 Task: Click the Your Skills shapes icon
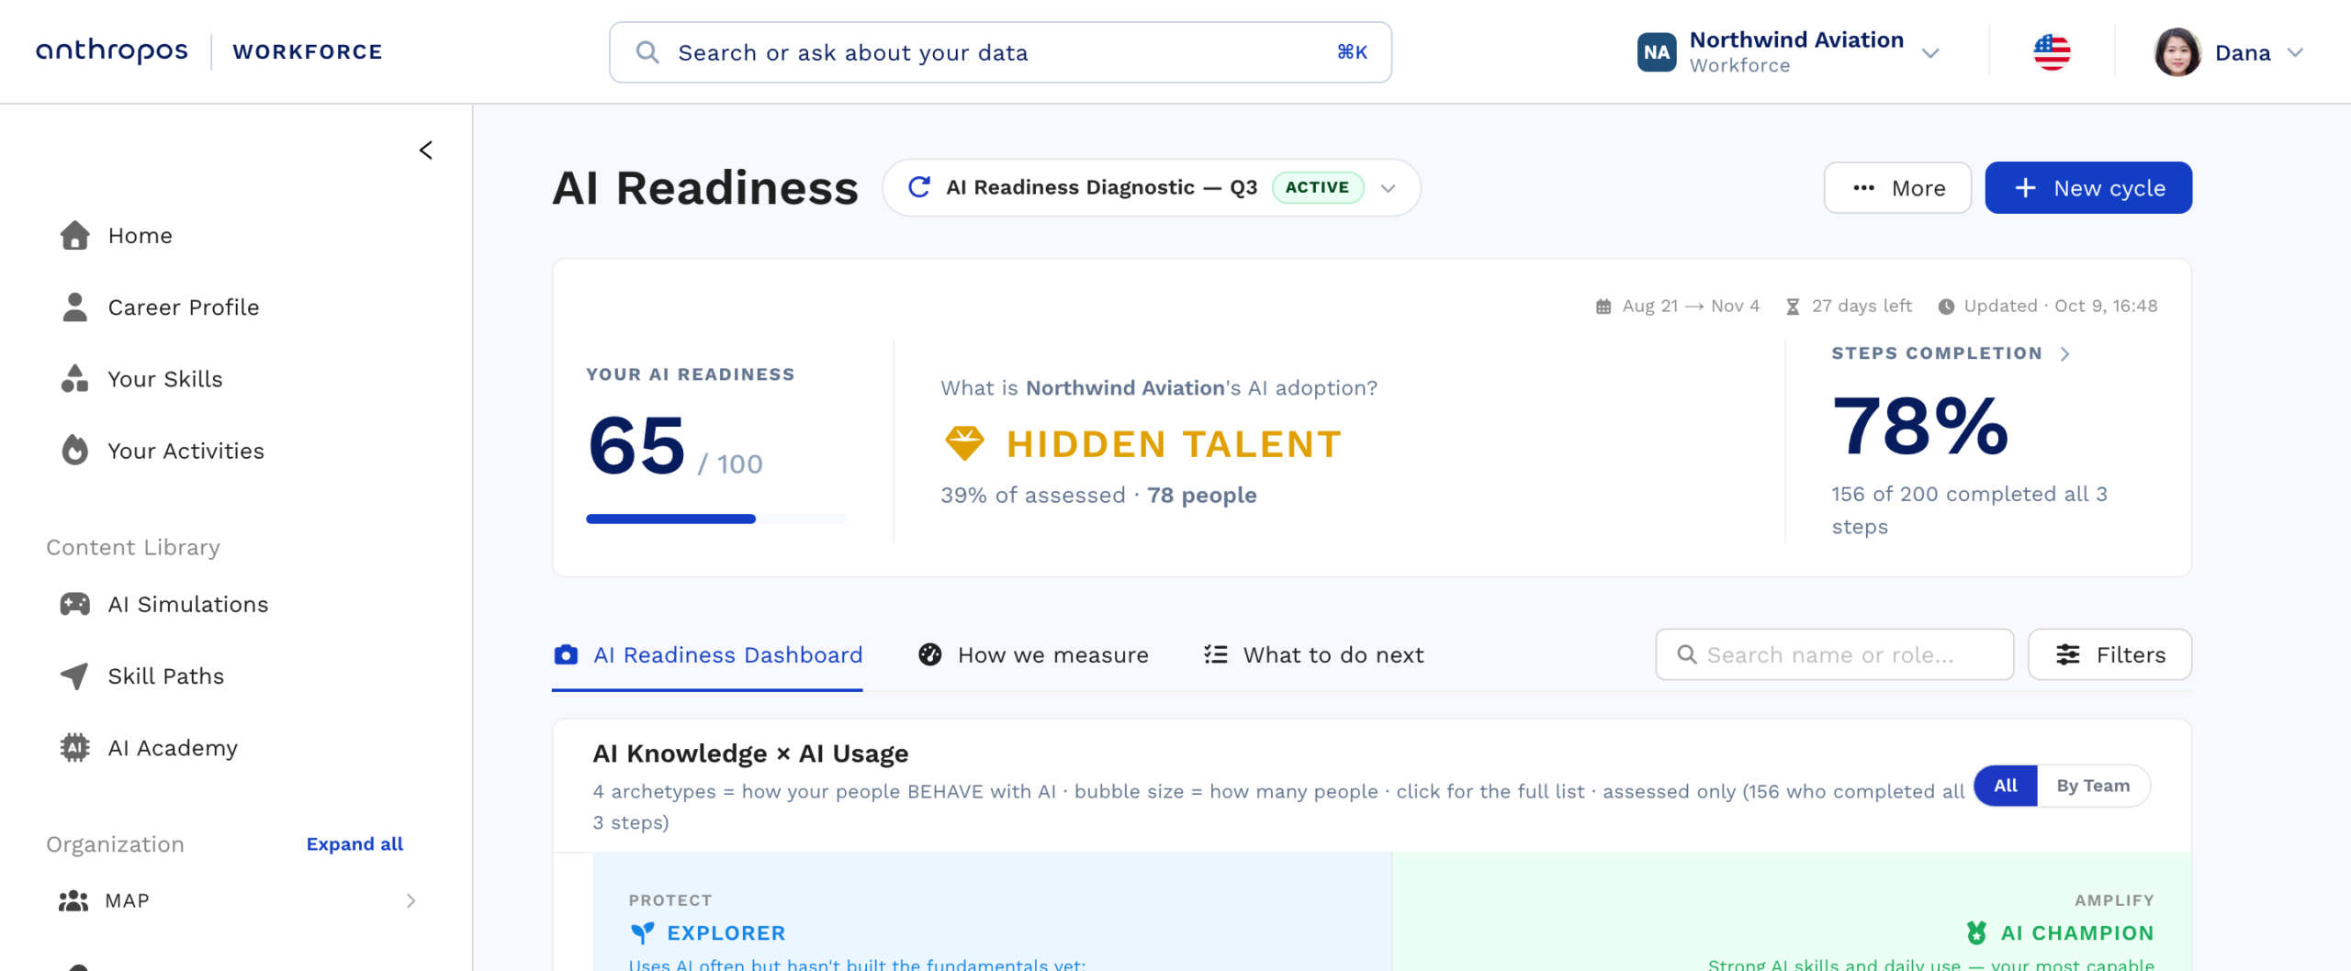pos(75,378)
